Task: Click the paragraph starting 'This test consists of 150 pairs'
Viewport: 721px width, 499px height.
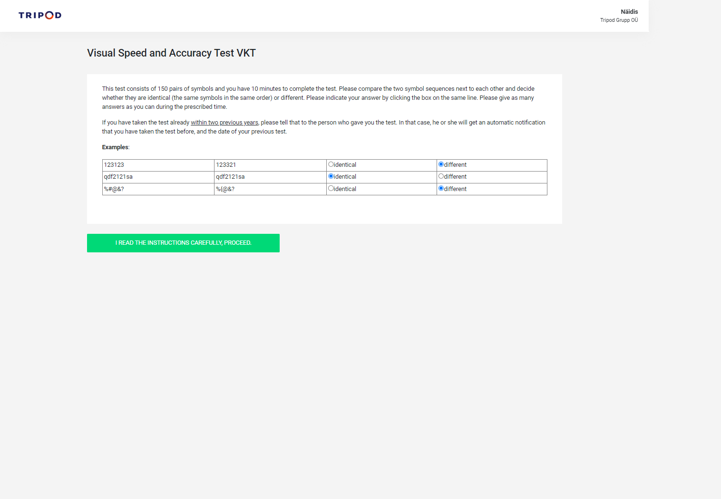Action: click(x=318, y=98)
